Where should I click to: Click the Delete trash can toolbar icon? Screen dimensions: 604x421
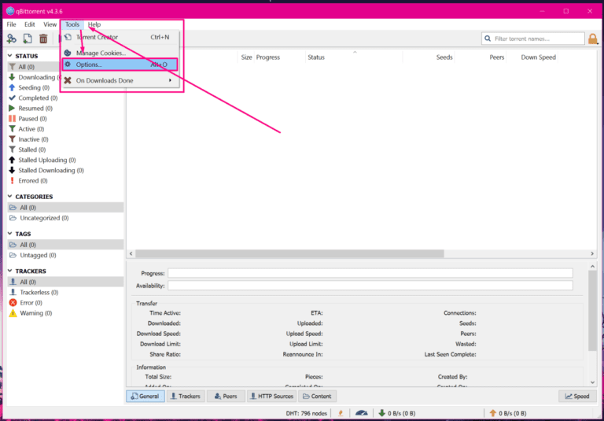43,39
